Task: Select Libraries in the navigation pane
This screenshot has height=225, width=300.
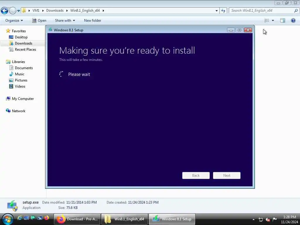Action: (x=18, y=62)
